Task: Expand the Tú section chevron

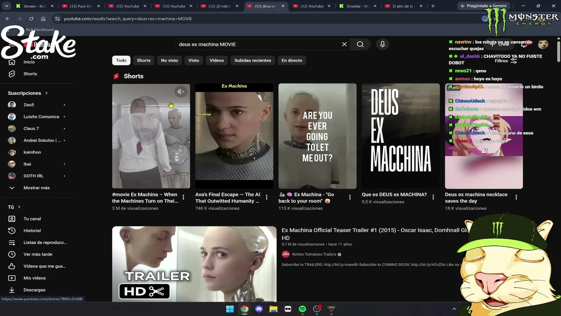Action: point(19,207)
